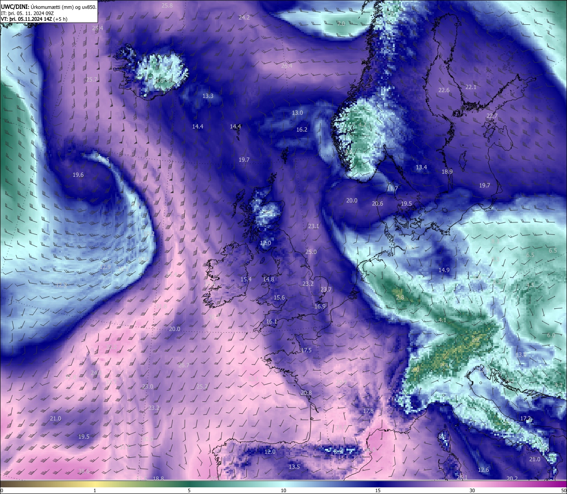Click the map value "14.8"
Viewport: 567px width, 494px height.
268,279
